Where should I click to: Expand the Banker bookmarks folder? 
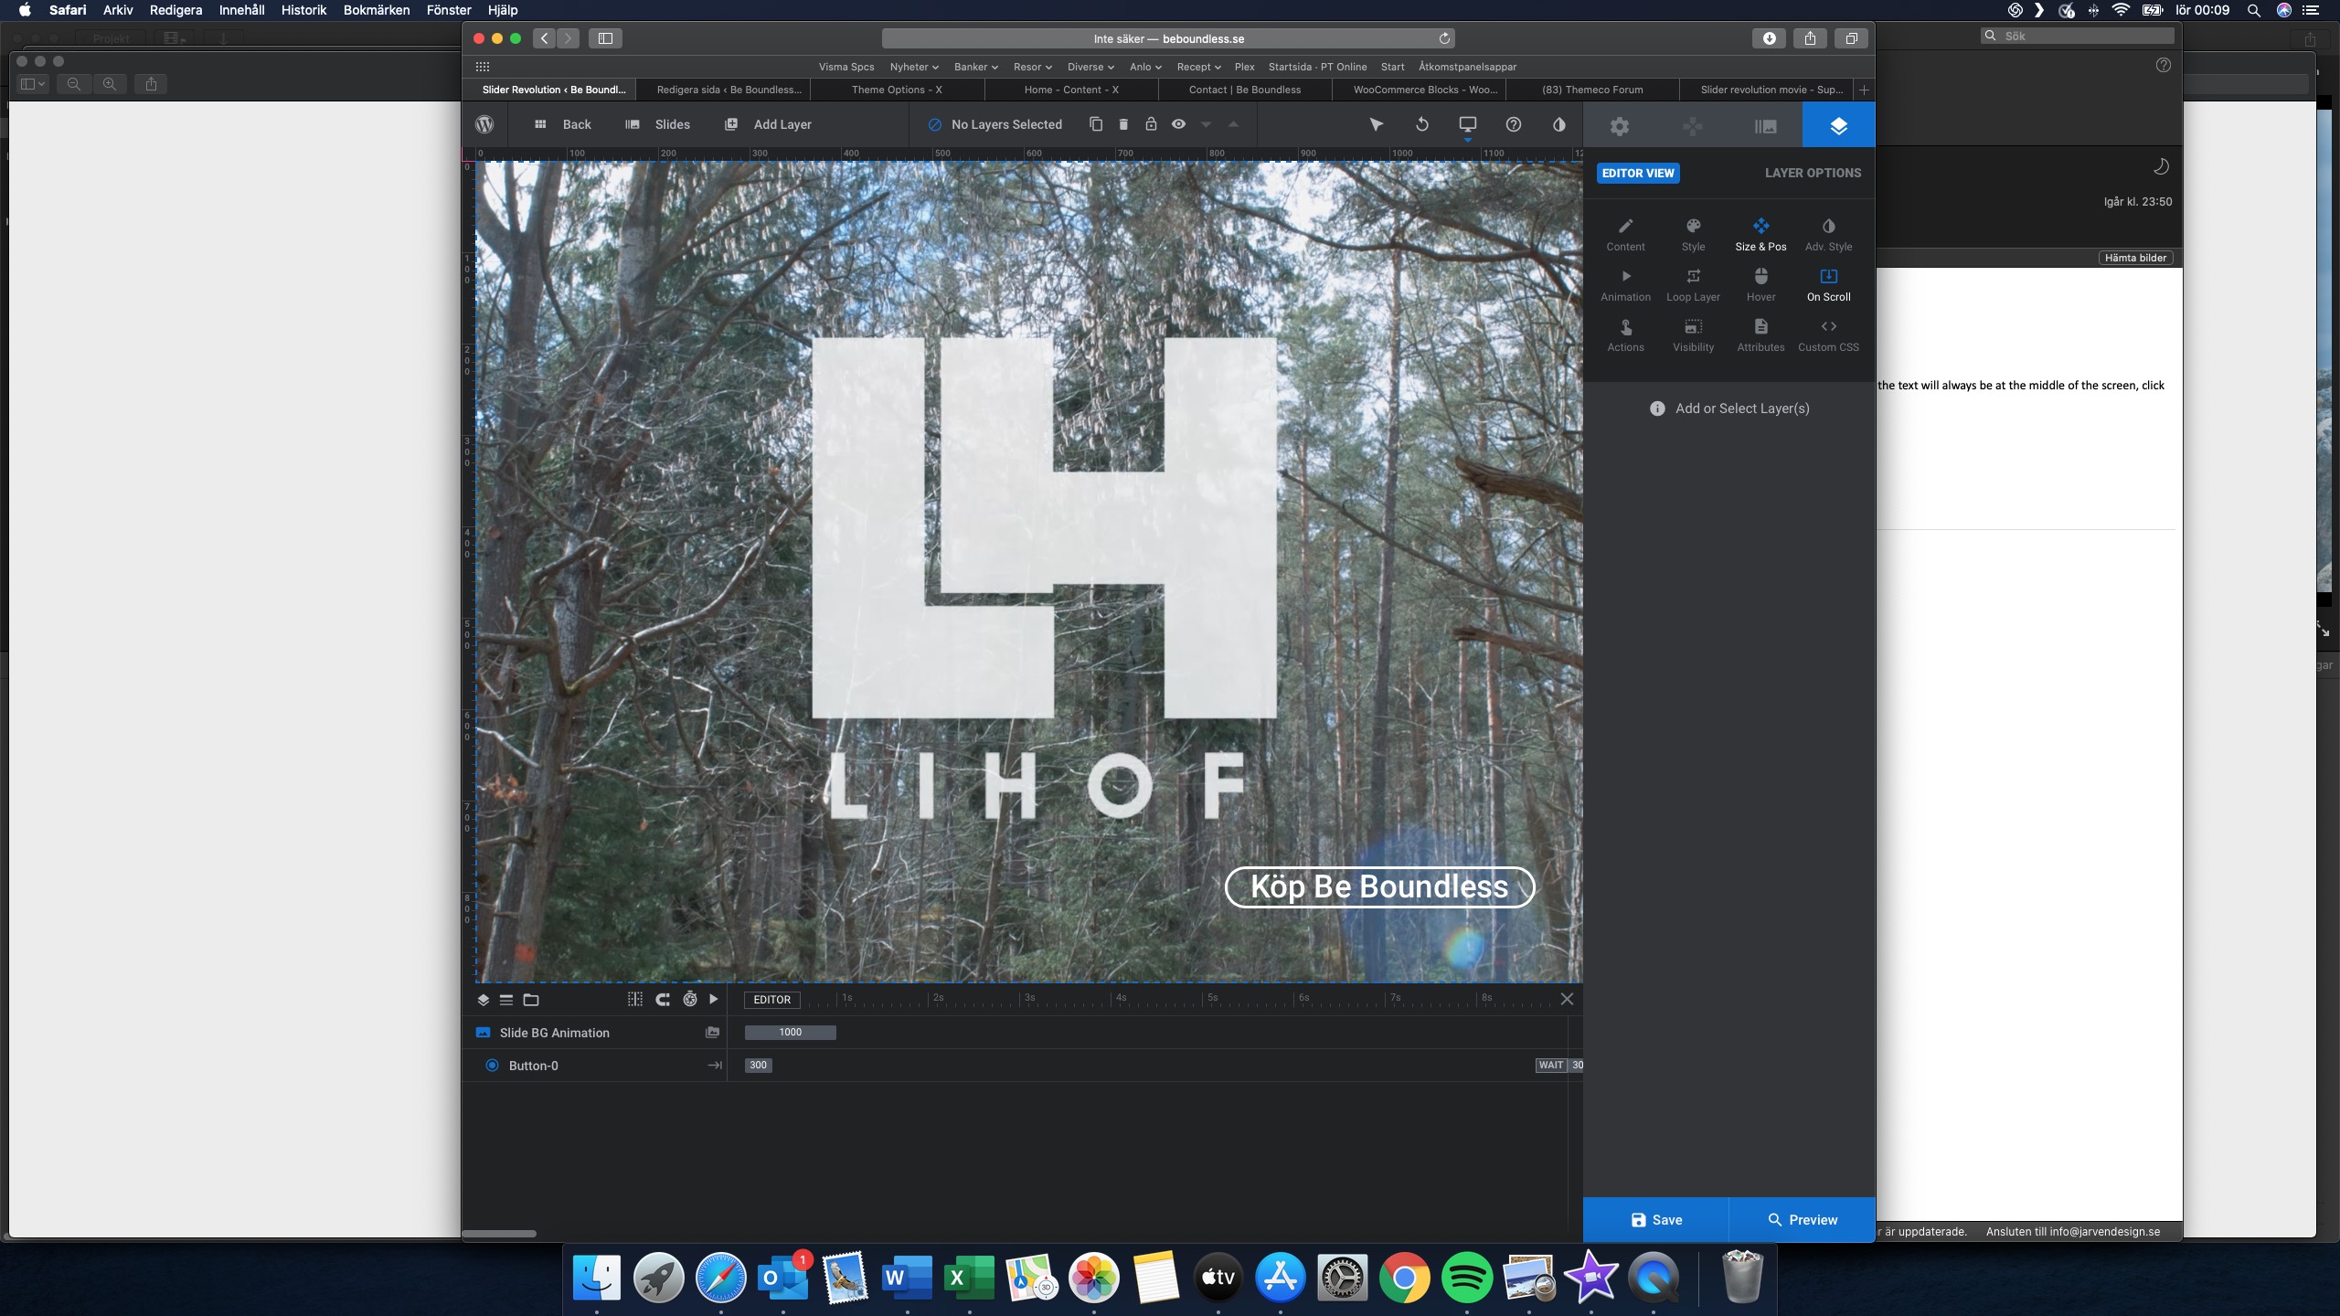pos(976,67)
